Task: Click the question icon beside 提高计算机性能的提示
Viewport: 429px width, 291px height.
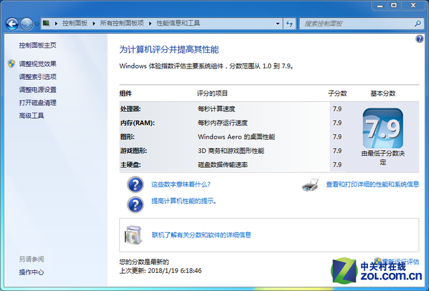Action: (x=135, y=205)
